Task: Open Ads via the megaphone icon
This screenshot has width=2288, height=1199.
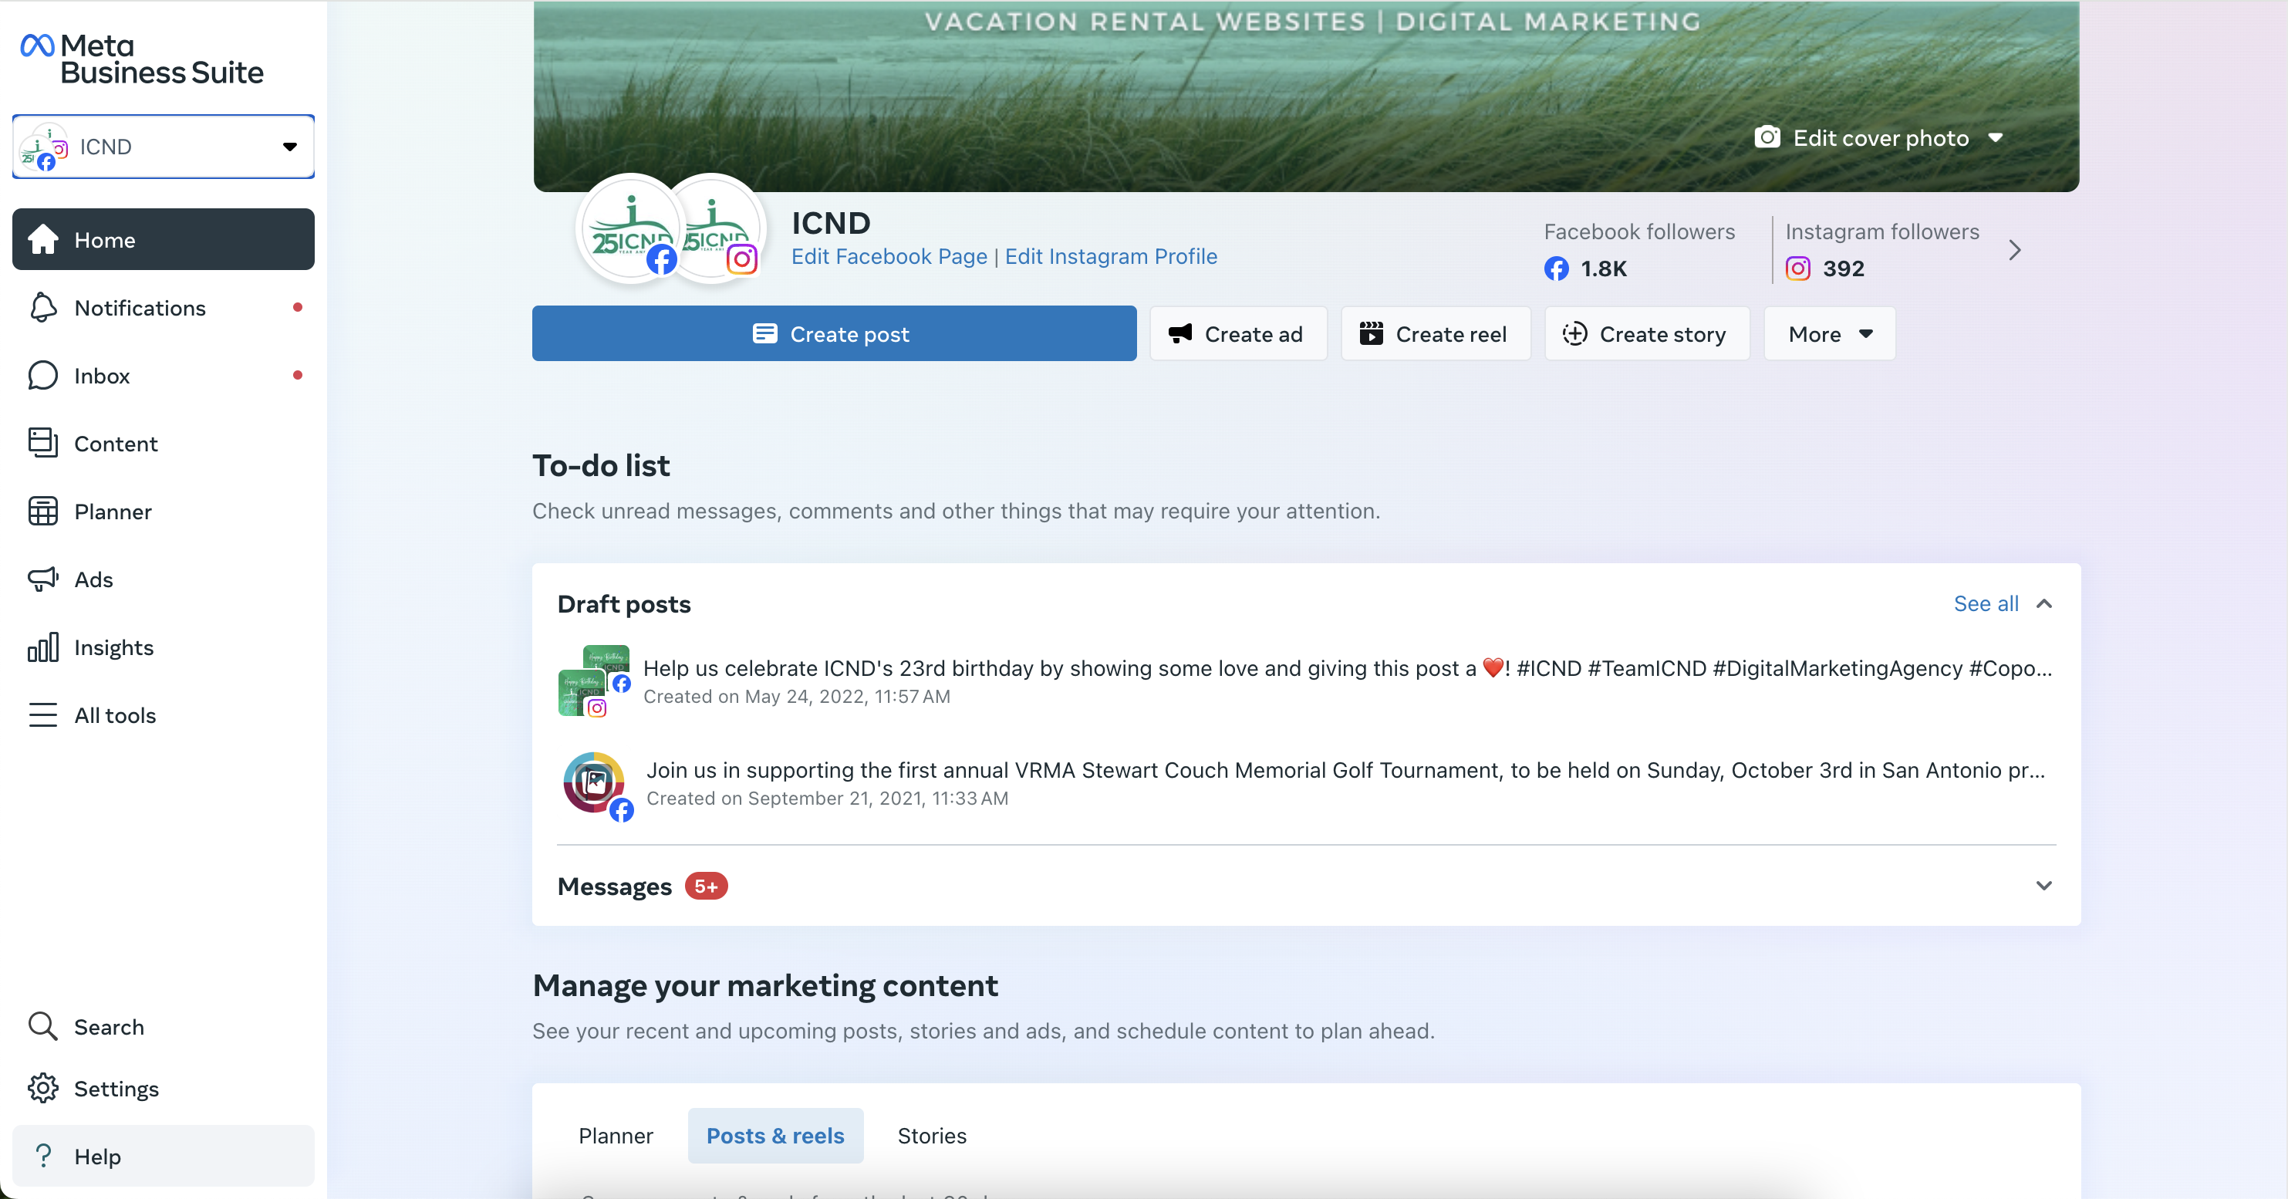Action: 42,579
